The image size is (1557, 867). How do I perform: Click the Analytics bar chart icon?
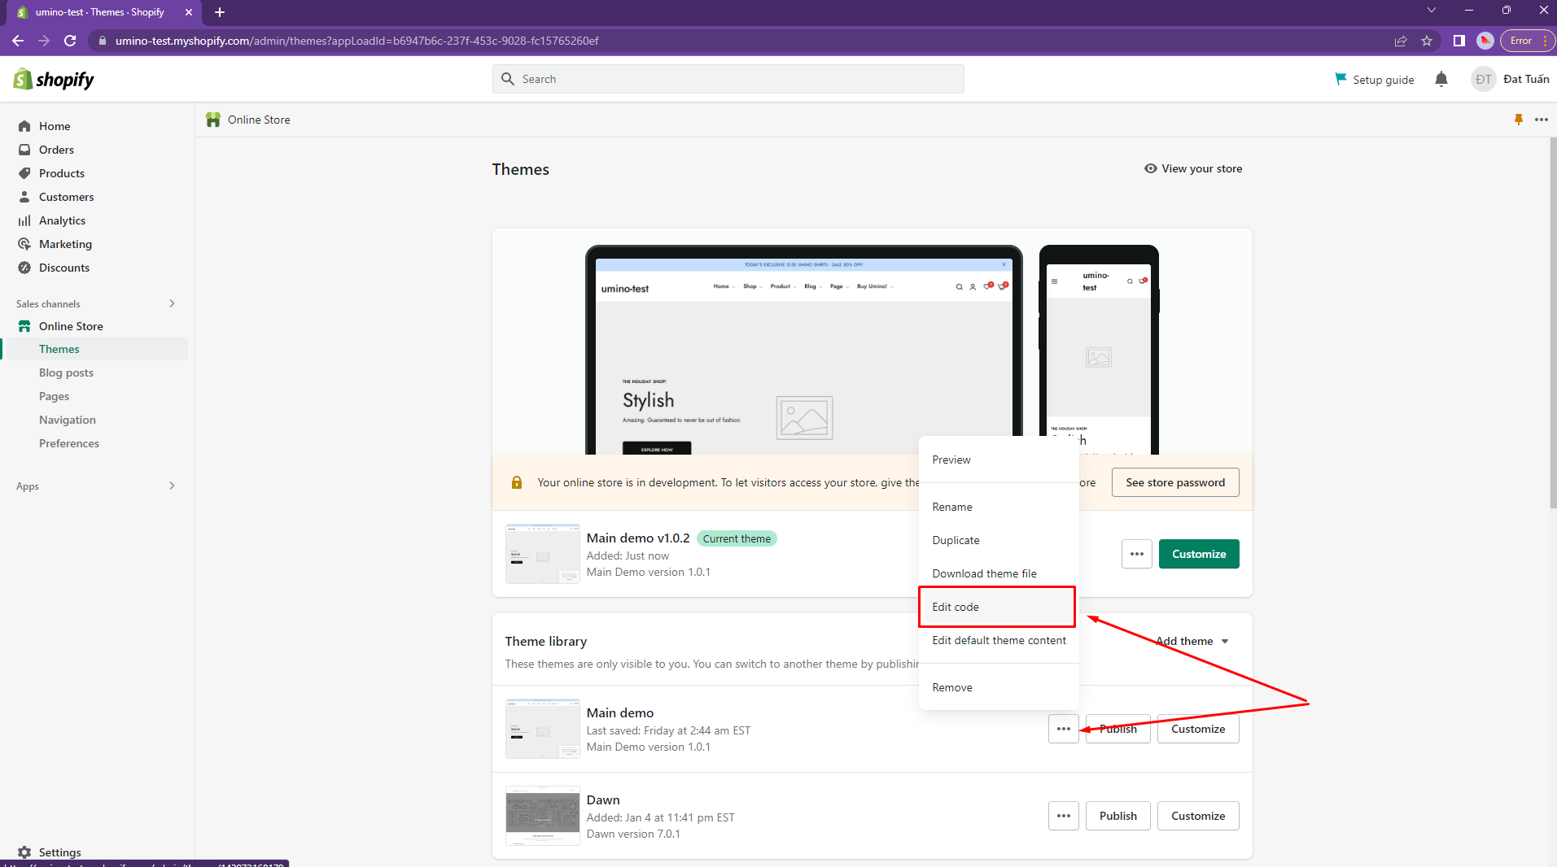coord(24,220)
